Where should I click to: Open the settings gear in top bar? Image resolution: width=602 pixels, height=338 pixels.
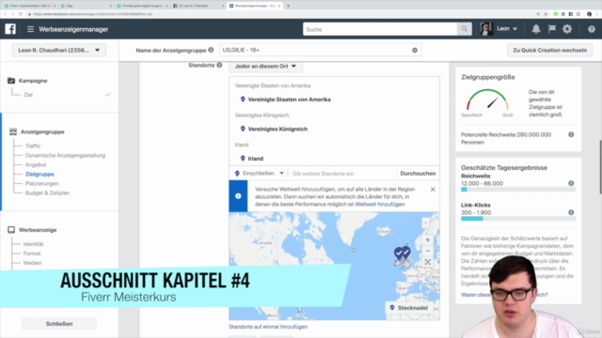click(x=567, y=29)
